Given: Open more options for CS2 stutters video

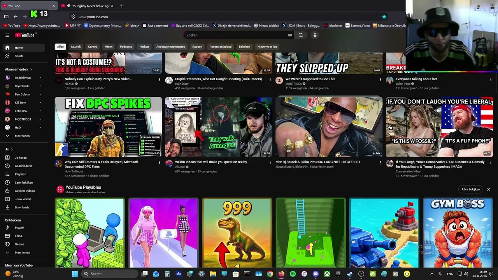Looking at the screenshot, I should 160,163.
